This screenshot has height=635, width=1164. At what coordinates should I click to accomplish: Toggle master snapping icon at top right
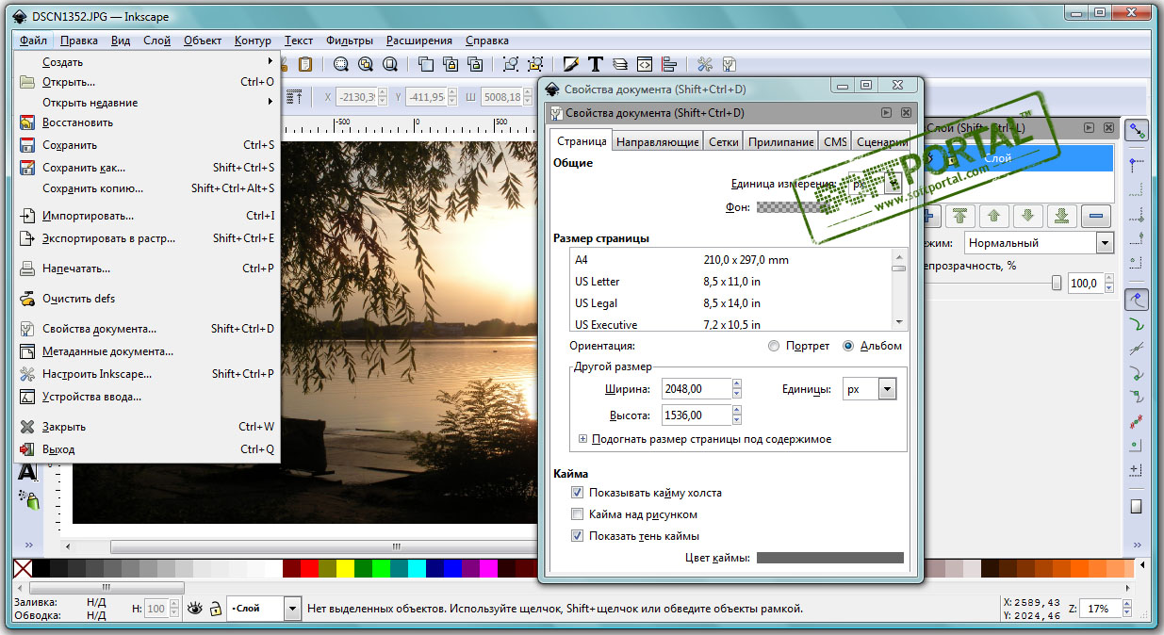coord(1138,130)
